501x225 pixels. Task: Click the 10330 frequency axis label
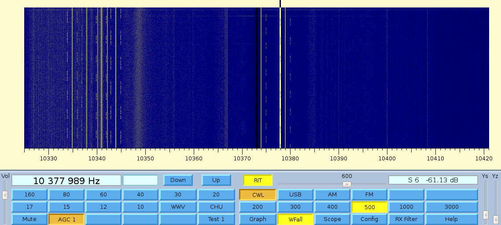(48, 158)
